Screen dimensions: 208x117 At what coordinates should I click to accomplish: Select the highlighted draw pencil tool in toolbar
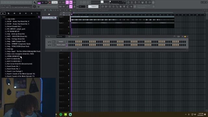click(x=71, y=6)
